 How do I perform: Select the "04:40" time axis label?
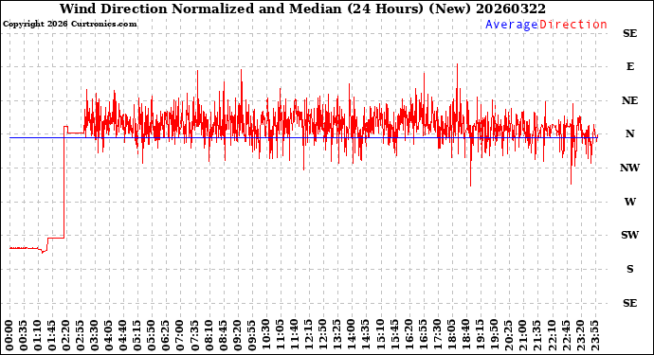(x=123, y=335)
